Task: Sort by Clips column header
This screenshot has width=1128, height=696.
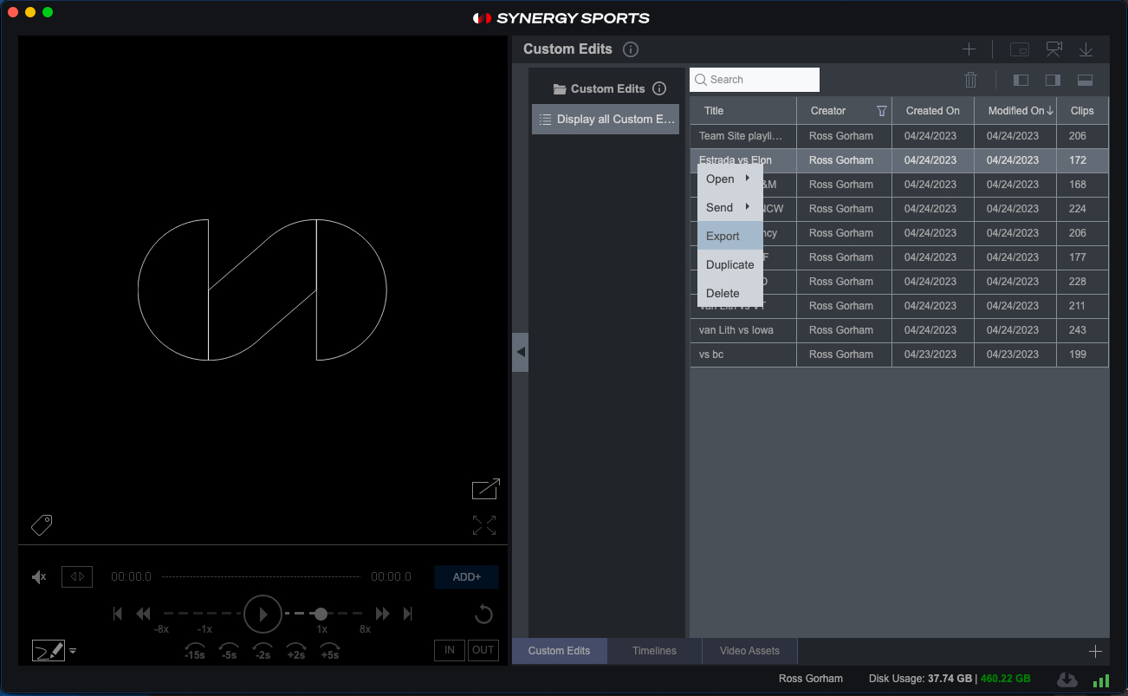Action: (1082, 111)
